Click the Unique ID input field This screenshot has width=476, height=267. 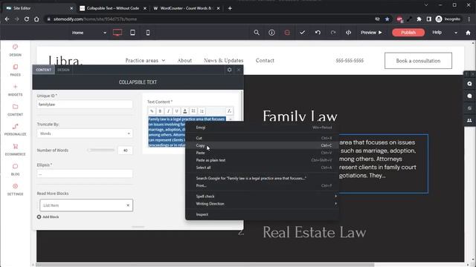[85, 105]
